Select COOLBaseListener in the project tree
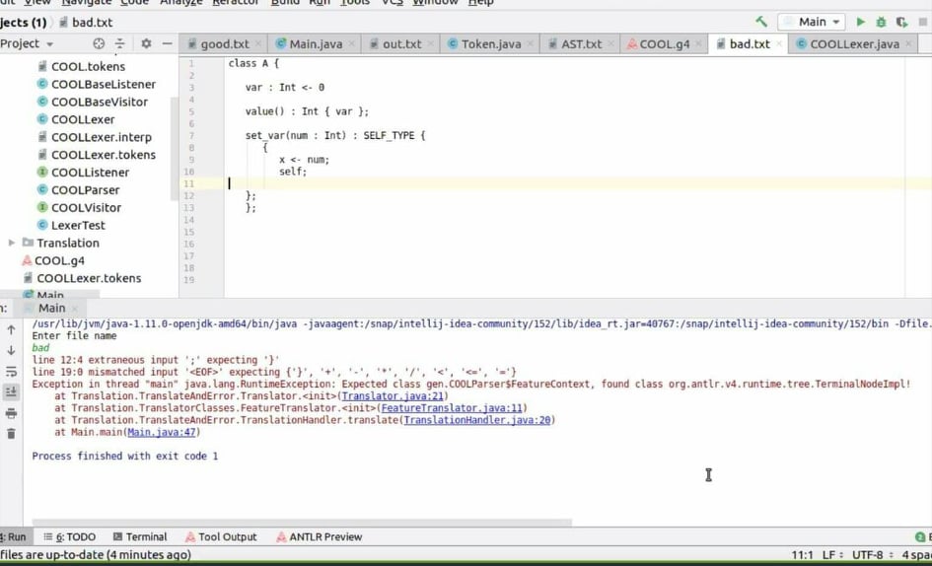The image size is (932, 566). tap(104, 85)
